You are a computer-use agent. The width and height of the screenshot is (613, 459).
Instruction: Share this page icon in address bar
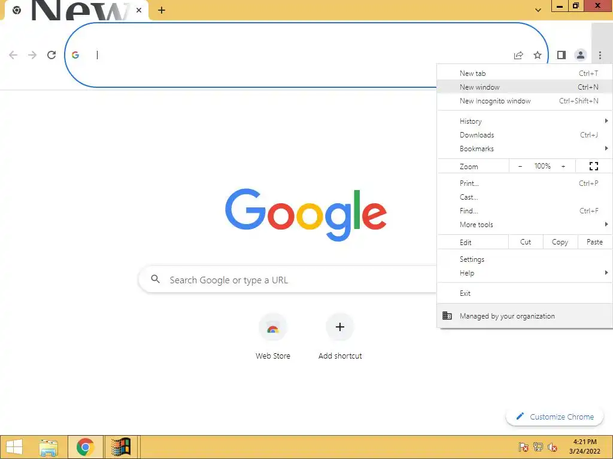518,56
